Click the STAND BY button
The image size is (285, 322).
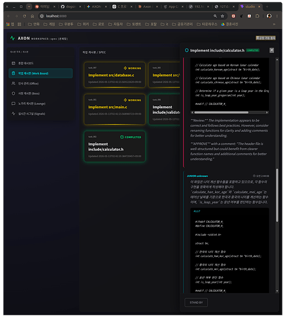196,303
